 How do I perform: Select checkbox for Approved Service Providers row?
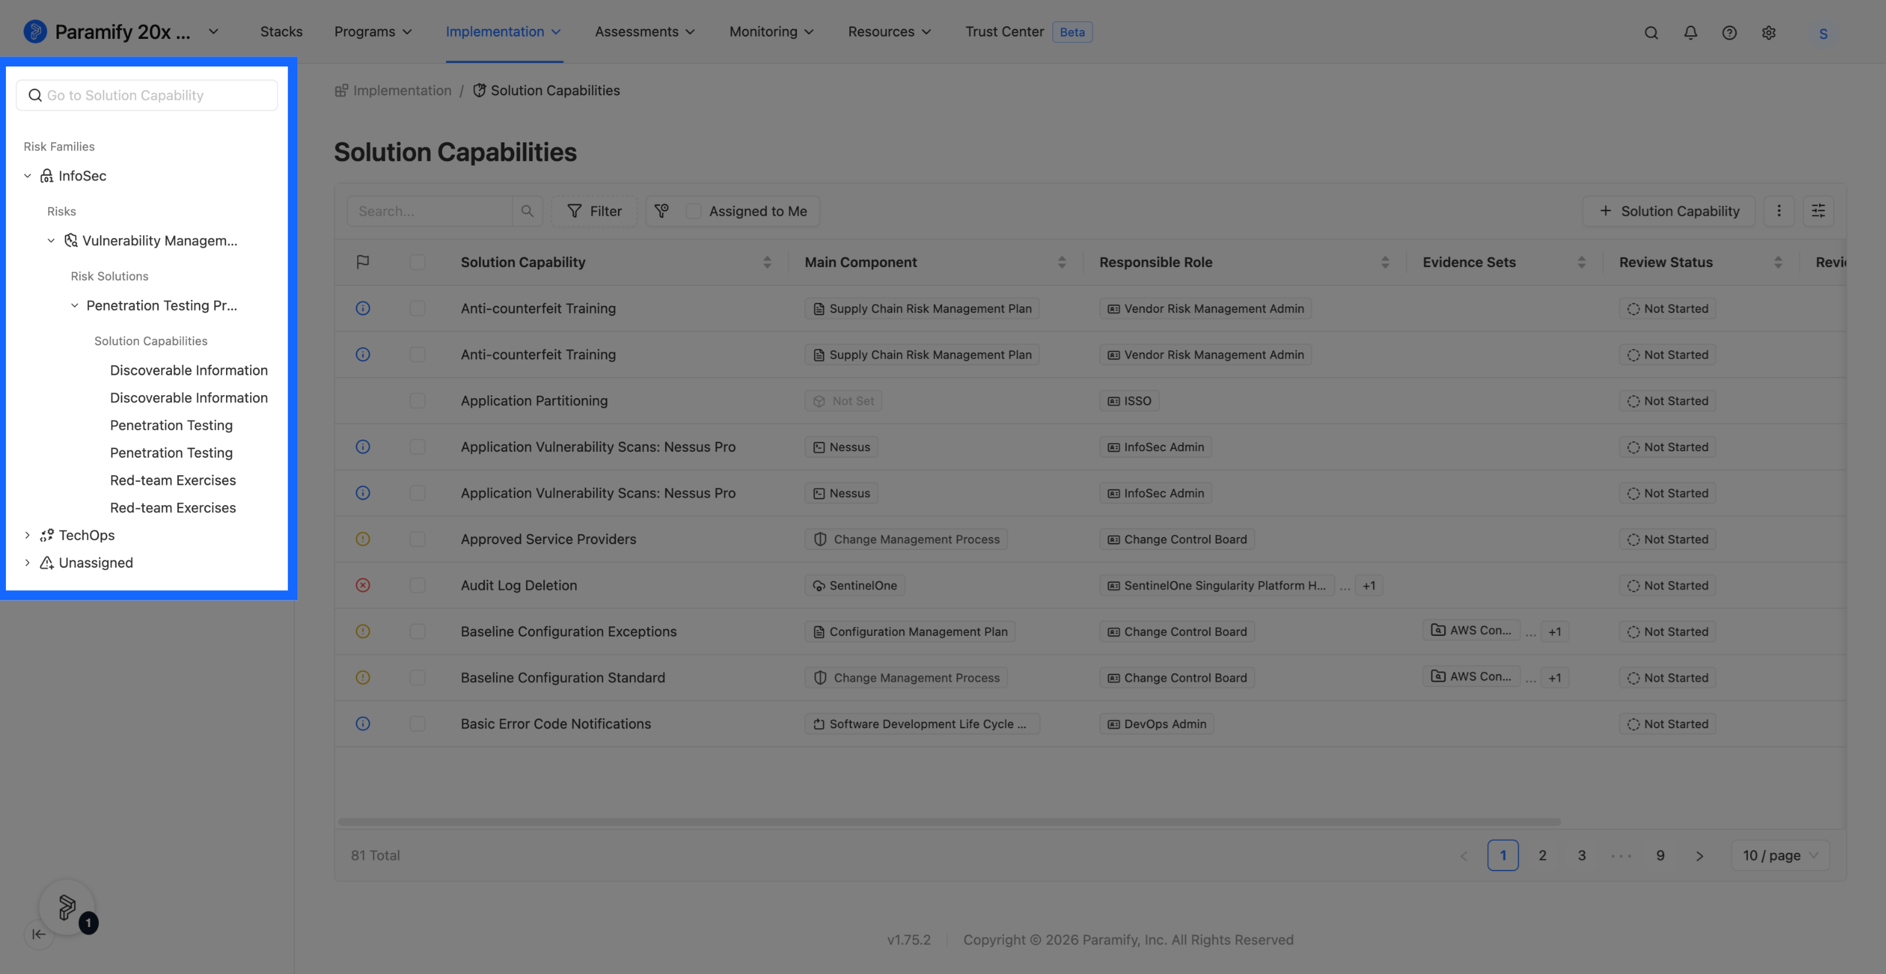[417, 539]
